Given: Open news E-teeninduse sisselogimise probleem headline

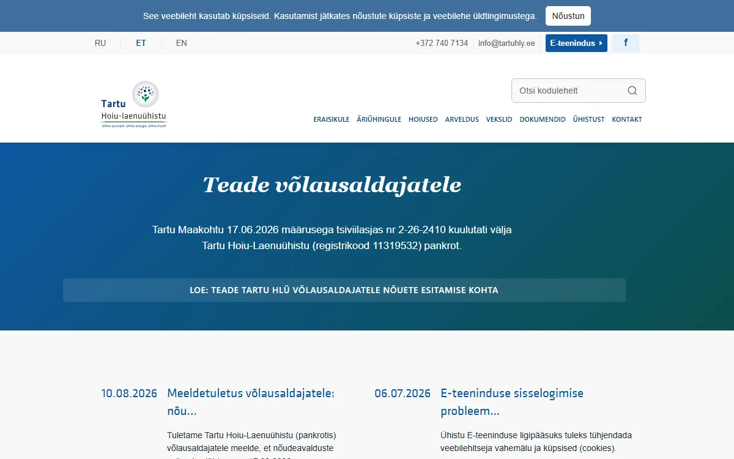Looking at the screenshot, I should [x=512, y=401].
